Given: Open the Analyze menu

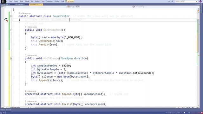Looking at the screenshot, I should [x=37, y=1].
